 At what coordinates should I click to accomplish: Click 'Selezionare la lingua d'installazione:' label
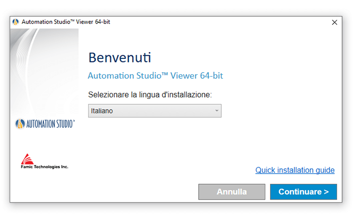[150, 95]
